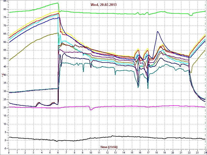Click hour 14 on the time axis

124,152
